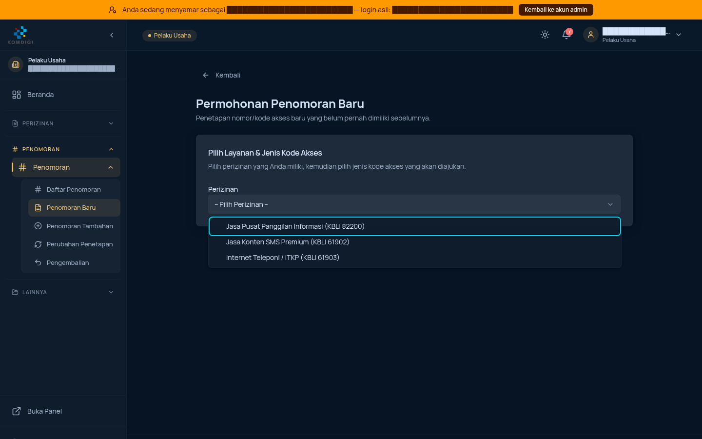Open Beranda dashboard icon

click(x=17, y=95)
